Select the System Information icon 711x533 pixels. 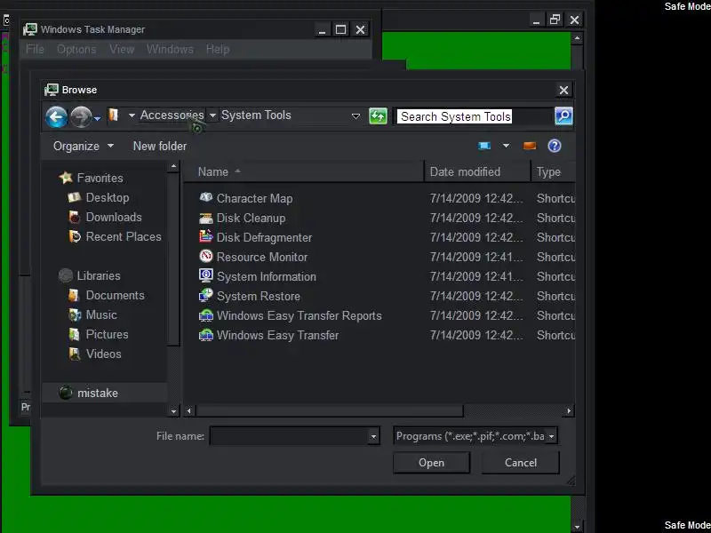pyautogui.click(x=206, y=275)
